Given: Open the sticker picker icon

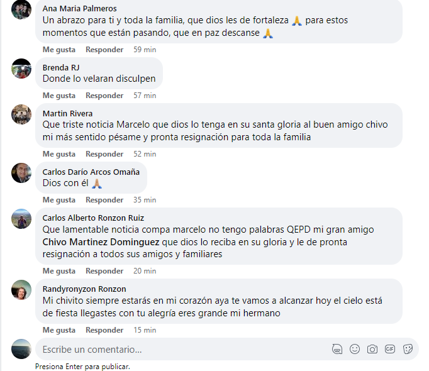Looking at the screenshot, I should 408,349.
